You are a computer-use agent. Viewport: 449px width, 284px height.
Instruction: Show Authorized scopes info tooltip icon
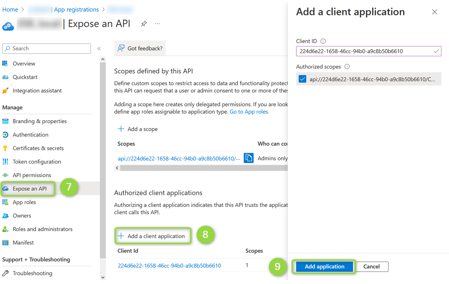[x=347, y=66]
